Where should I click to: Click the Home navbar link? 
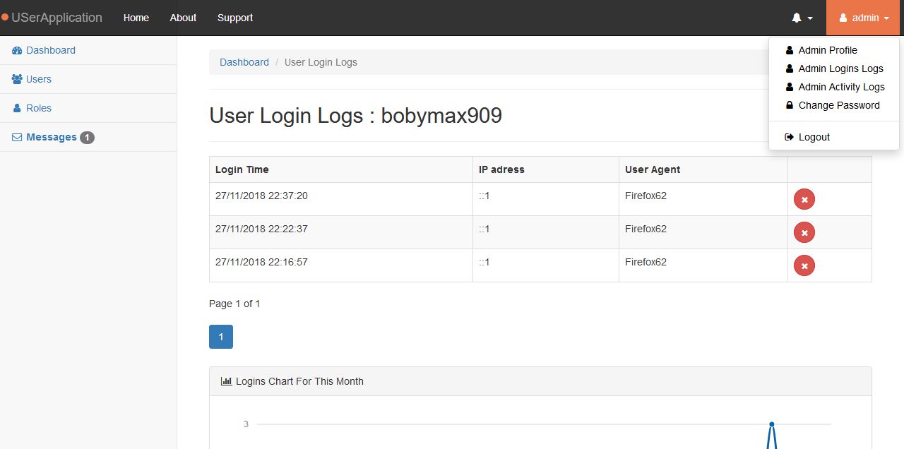[136, 18]
